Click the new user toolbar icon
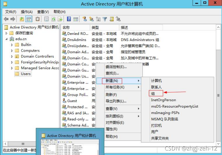This screenshot has width=222, height=155. [85, 19]
